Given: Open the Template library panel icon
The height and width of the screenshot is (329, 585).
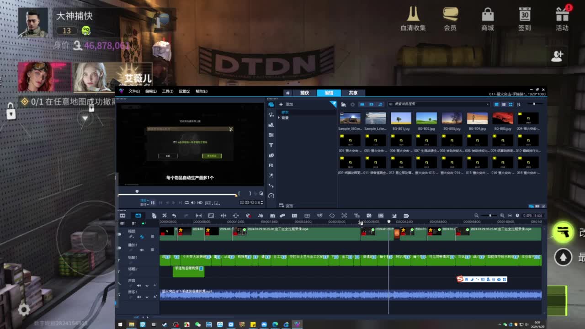Looking at the screenshot, I should pyautogui.click(x=271, y=125).
